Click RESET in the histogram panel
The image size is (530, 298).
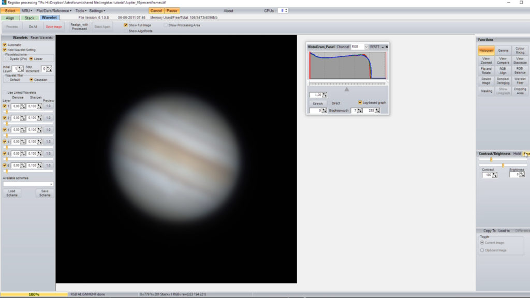point(375,47)
